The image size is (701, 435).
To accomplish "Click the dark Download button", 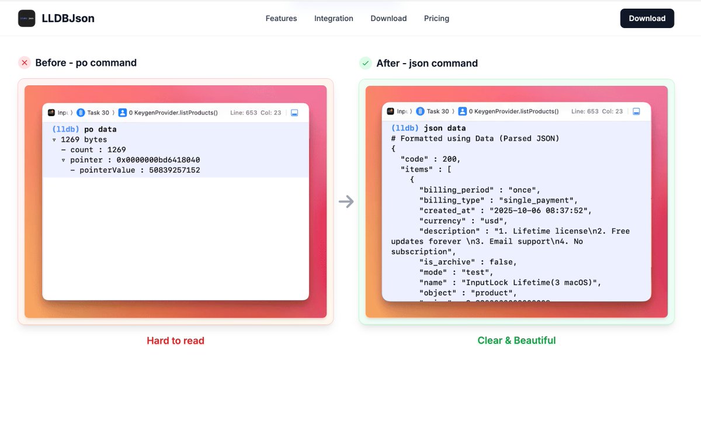I will 647,18.
